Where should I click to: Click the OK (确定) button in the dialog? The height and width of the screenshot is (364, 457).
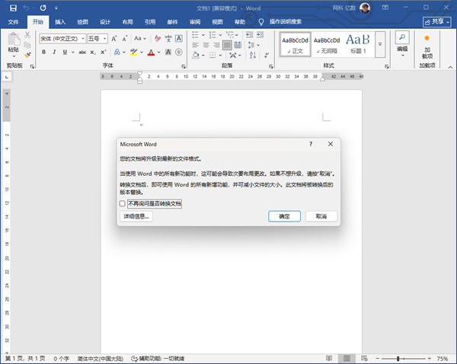[x=284, y=216]
